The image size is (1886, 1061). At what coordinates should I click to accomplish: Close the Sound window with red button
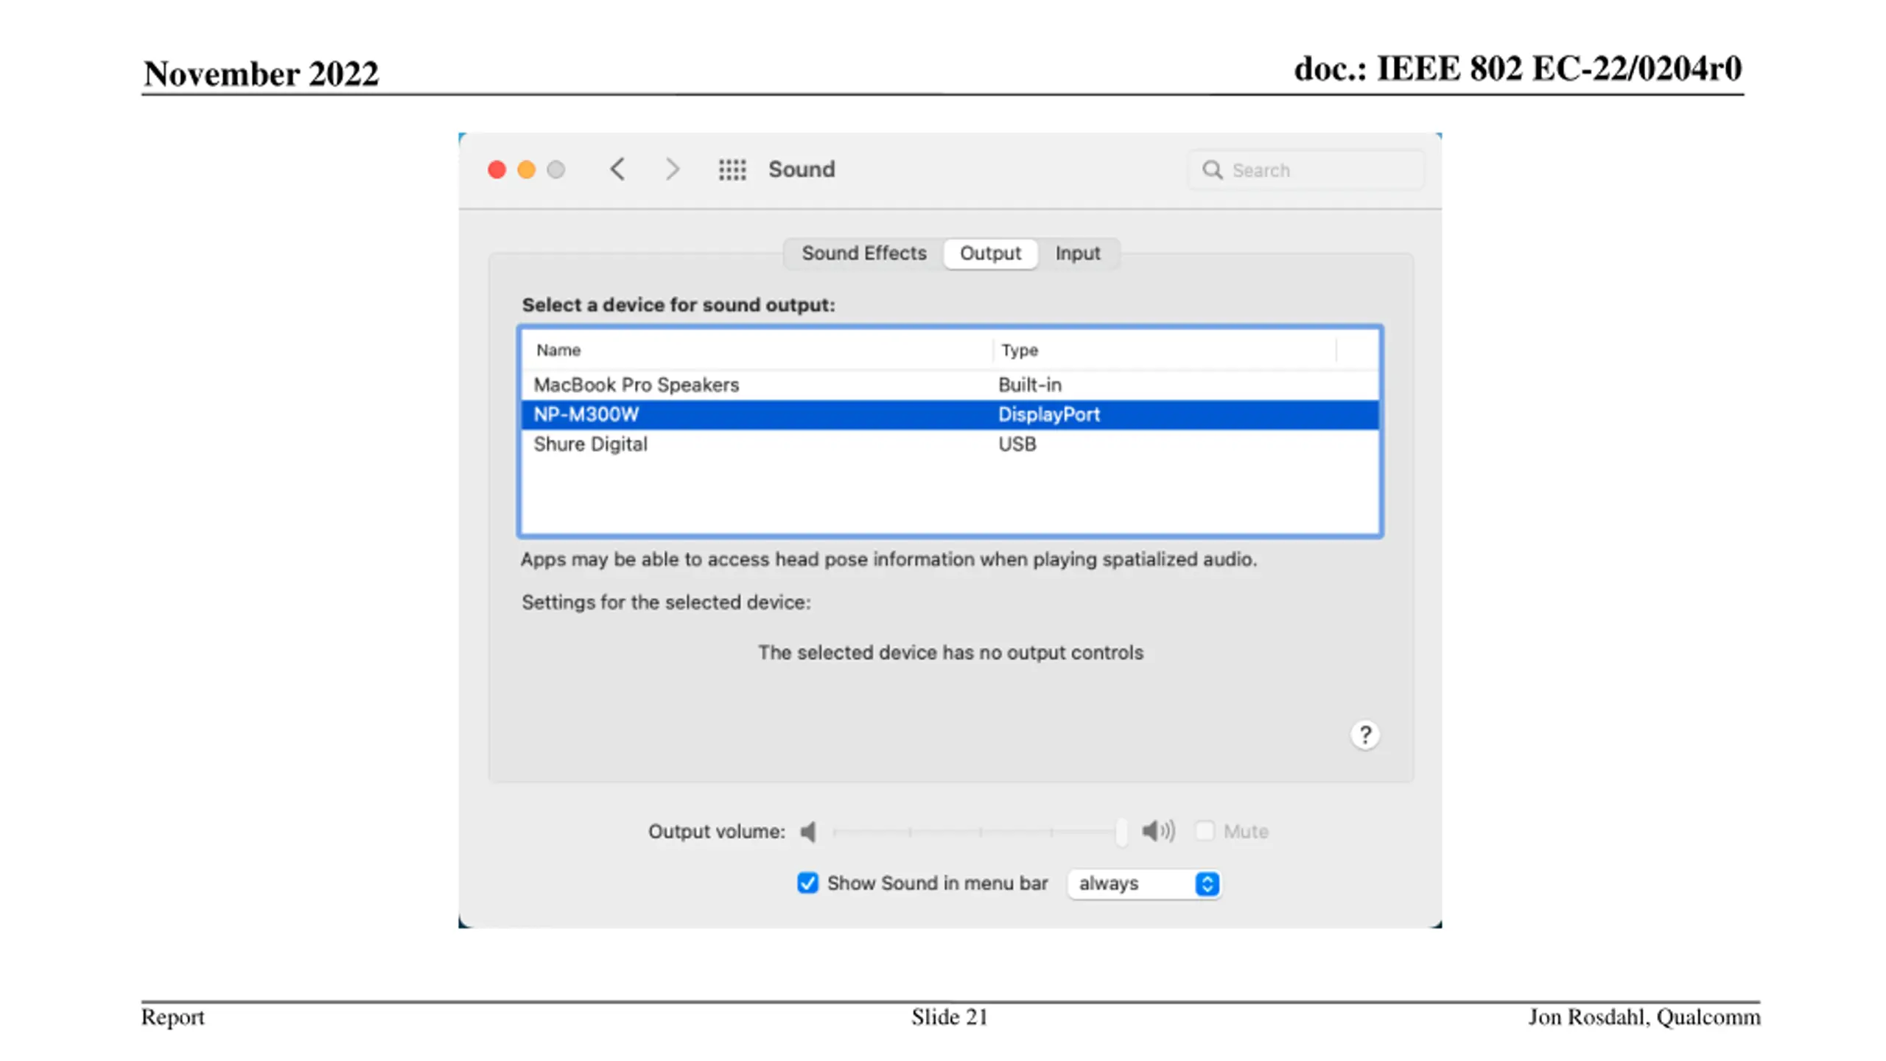(497, 170)
